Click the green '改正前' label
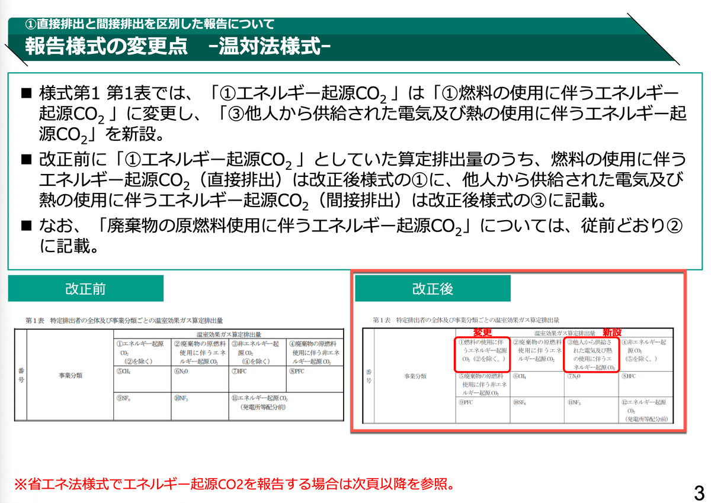 point(85,288)
